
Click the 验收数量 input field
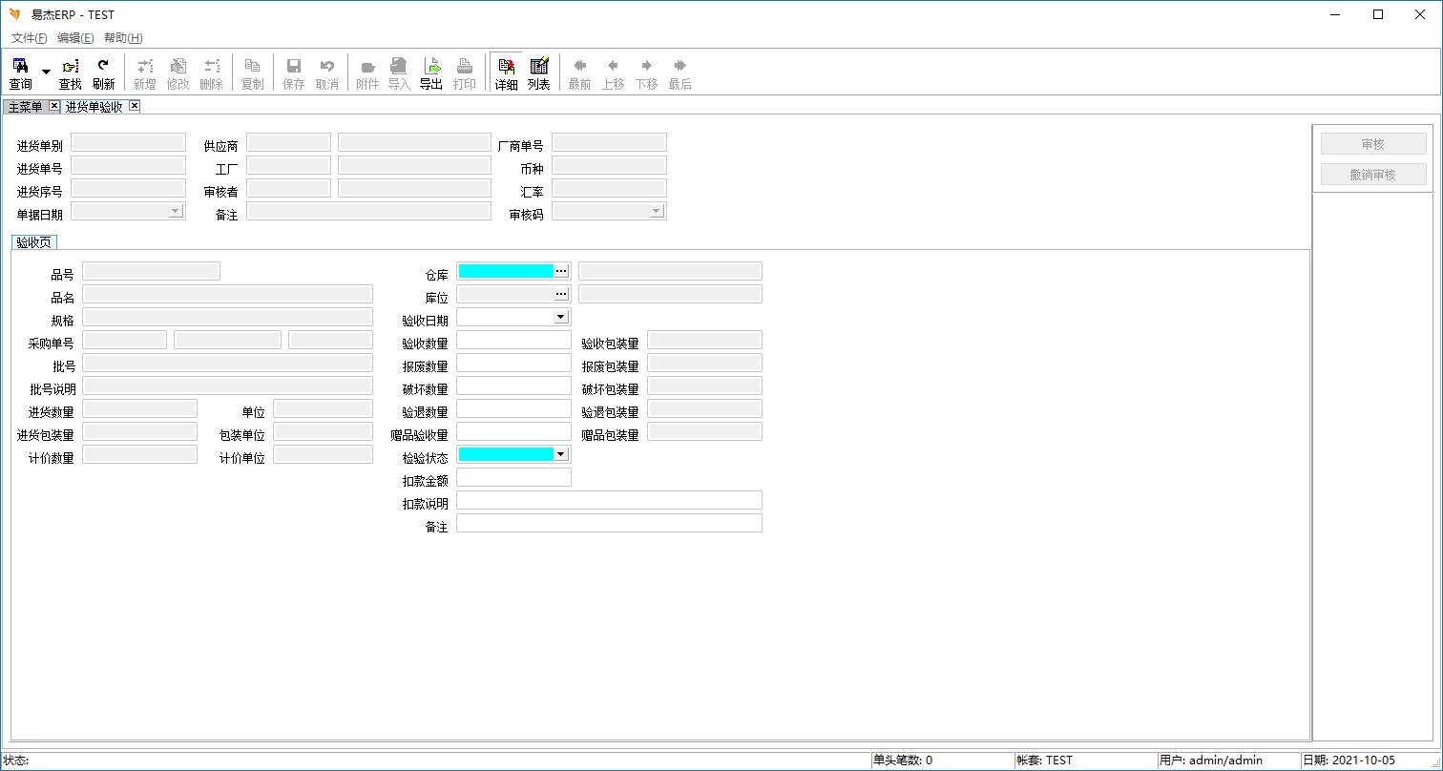(x=513, y=340)
